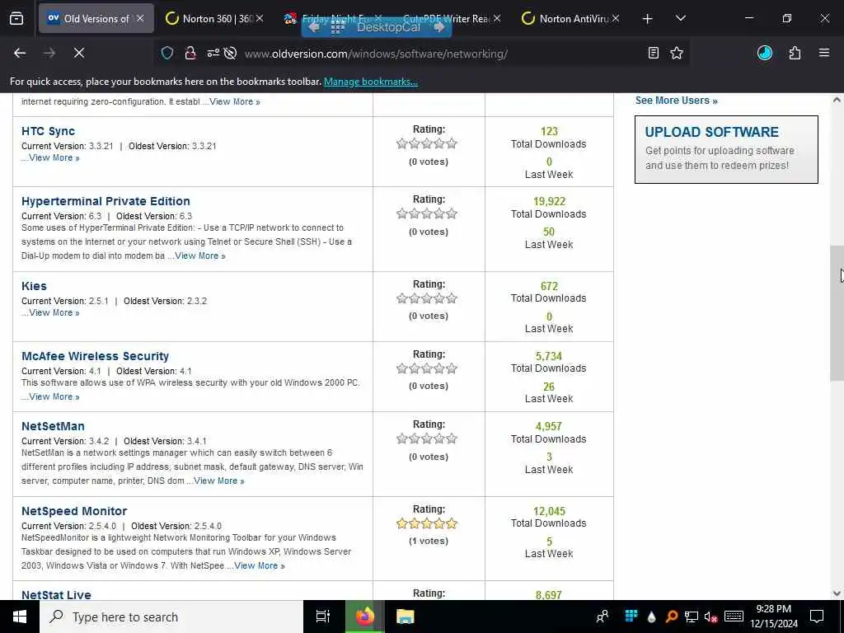Click the page vertical scrollbar thumb
The height and width of the screenshot is (633, 844).
(x=837, y=312)
